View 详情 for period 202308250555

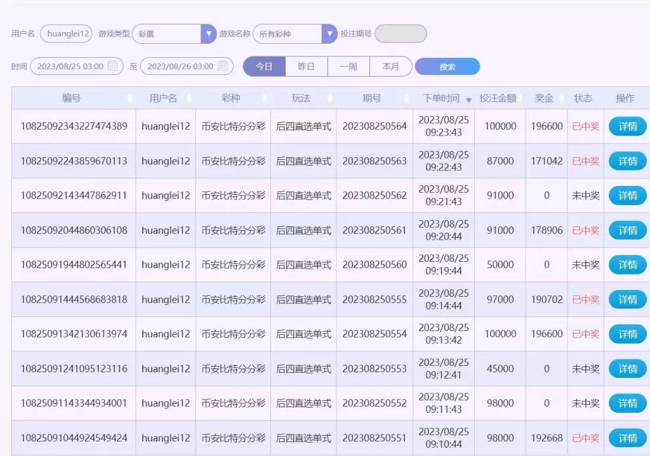tap(627, 299)
